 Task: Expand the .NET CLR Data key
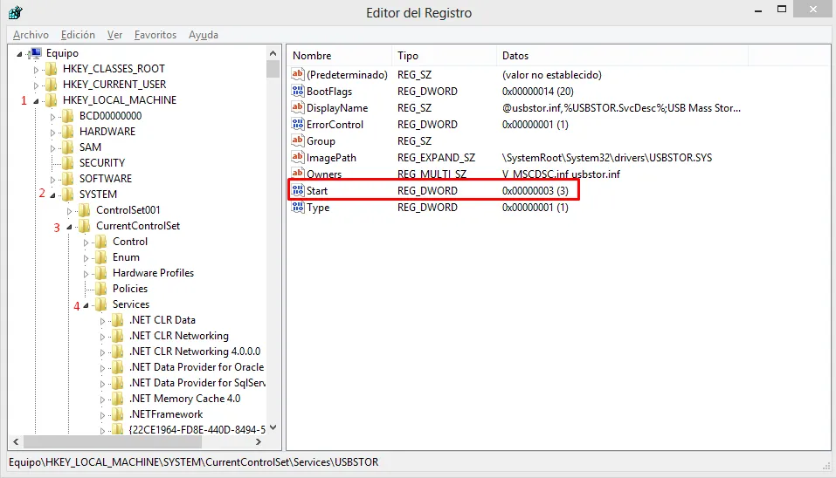pos(102,321)
